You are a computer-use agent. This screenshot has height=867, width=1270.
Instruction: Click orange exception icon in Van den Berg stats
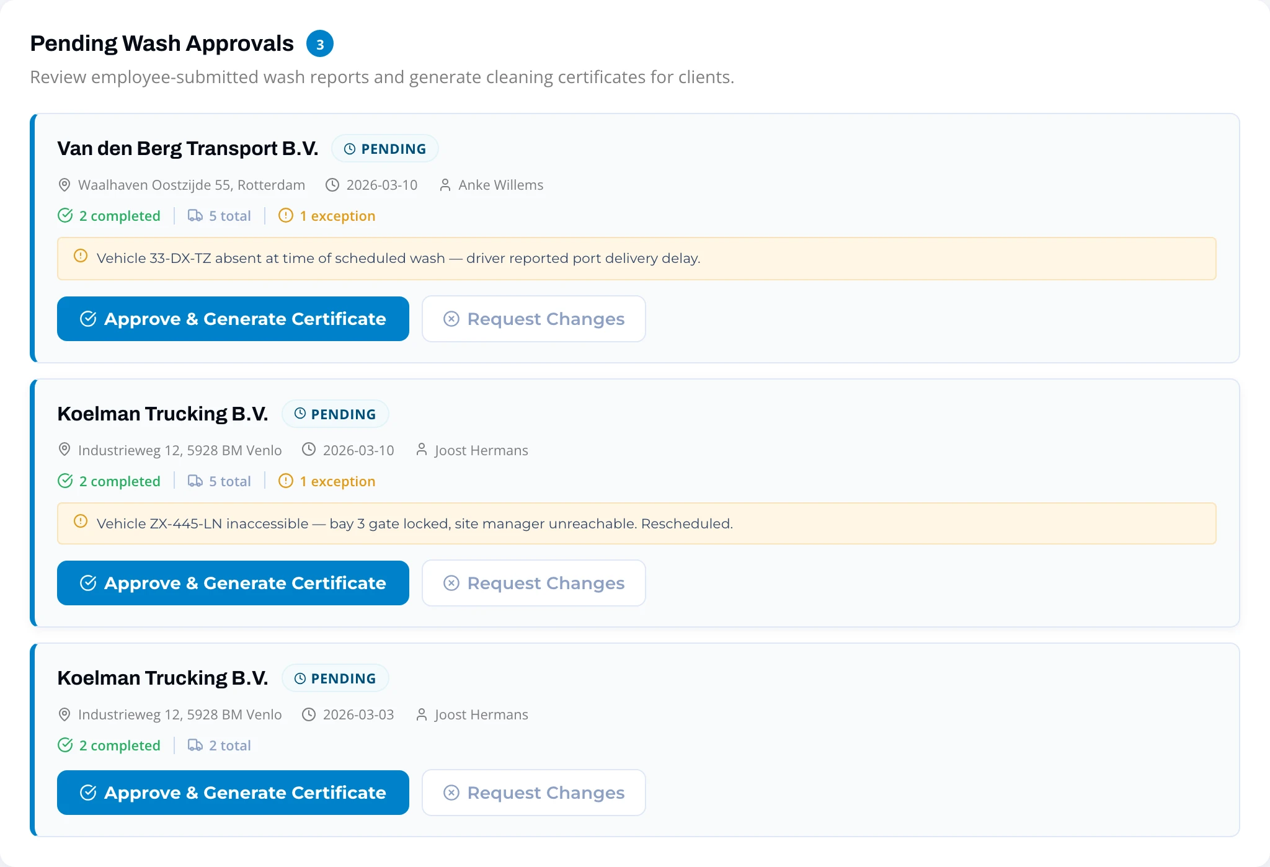(286, 216)
